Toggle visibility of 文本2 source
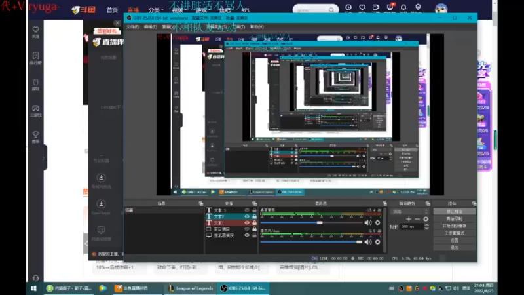Screen dimensions: 524x295 click(x=247, y=216)
